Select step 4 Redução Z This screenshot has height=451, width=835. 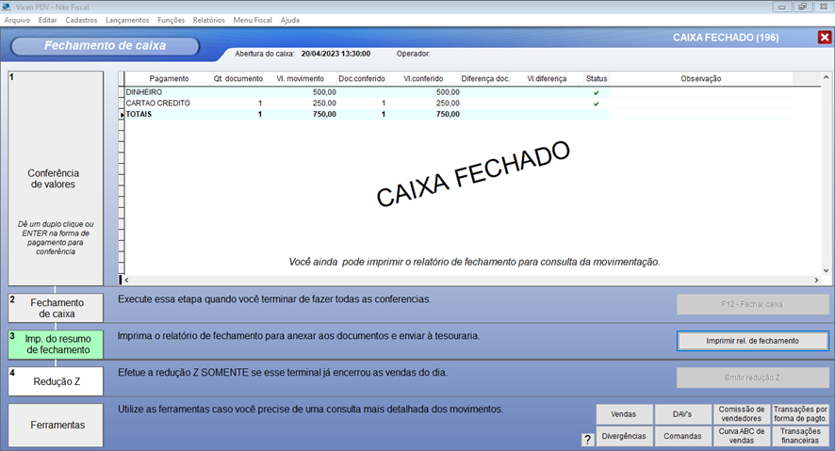pyautogui.click(x=56, y=381)
